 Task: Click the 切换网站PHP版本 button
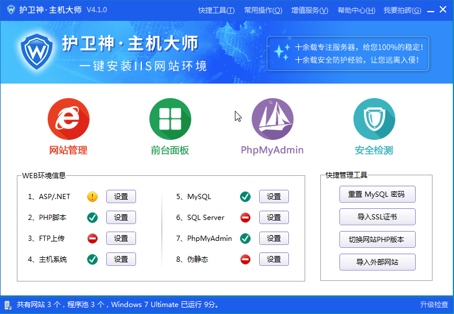(x=377, y=239)
